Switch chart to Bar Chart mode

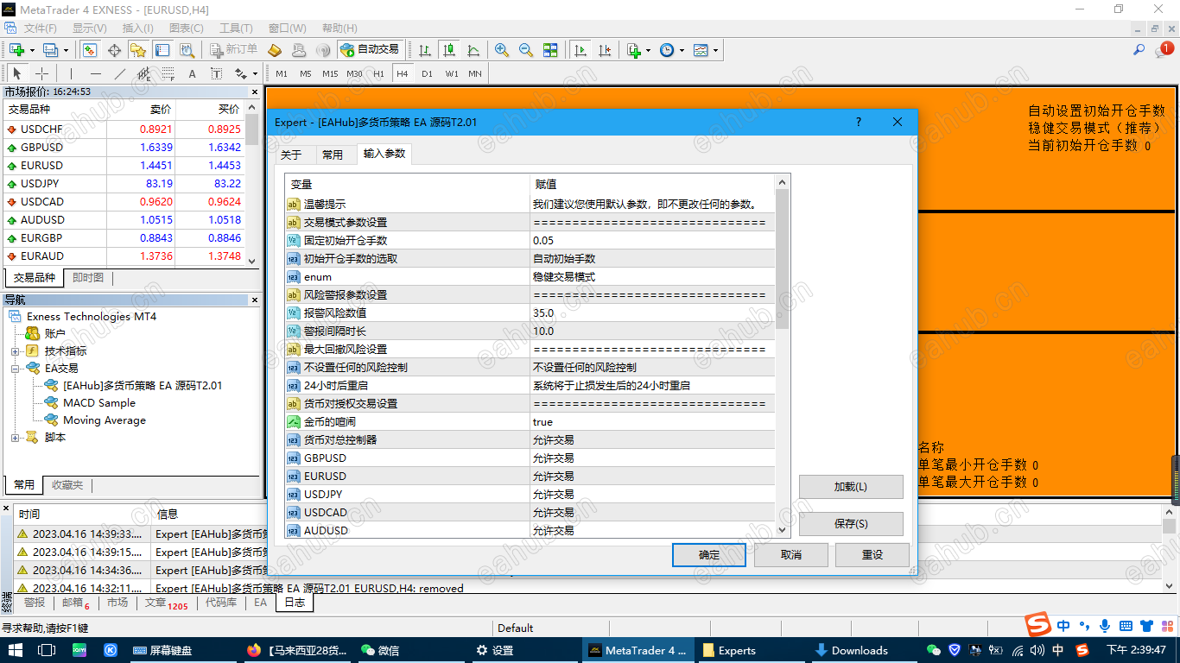pyautogui.click(x=424, y=50)
